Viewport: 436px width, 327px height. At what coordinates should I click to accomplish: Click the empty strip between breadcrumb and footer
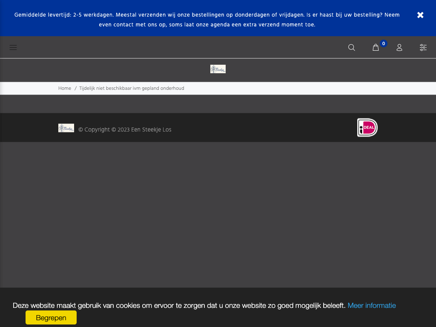[x=218, y=104]
